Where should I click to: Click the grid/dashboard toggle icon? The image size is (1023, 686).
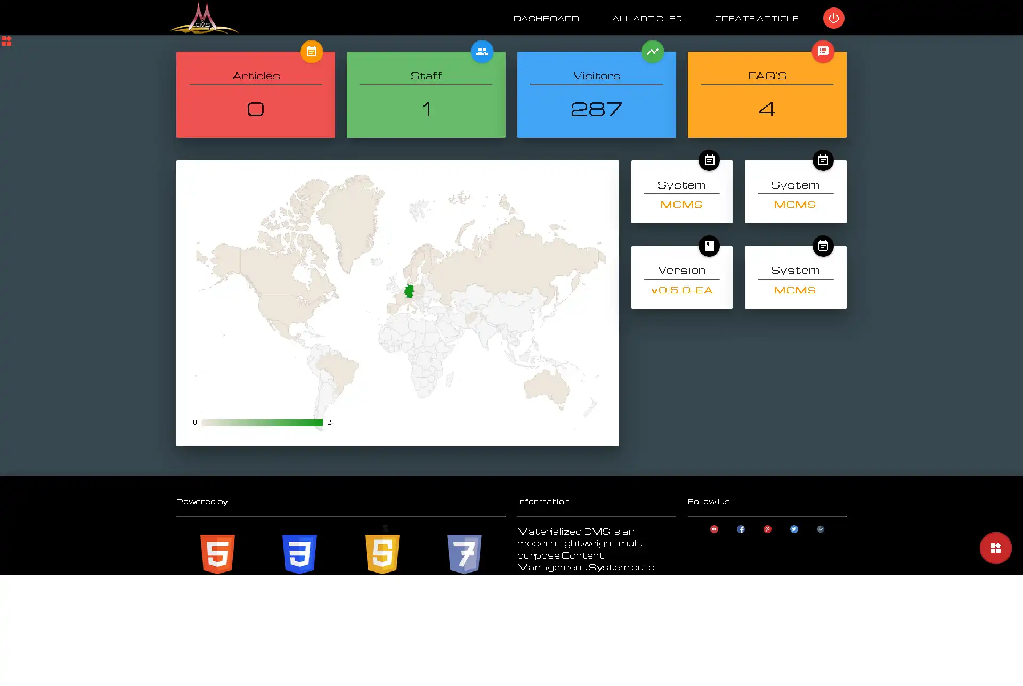pos(6,40)
